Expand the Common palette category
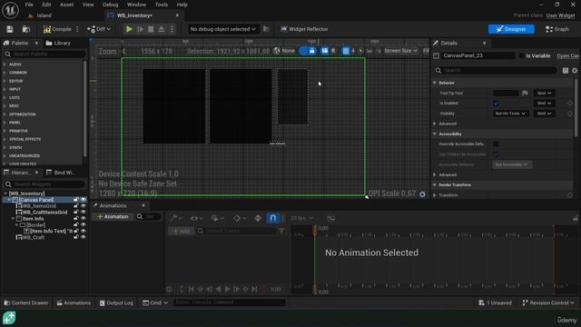This screenshot has height=327, width=581. 5,73
